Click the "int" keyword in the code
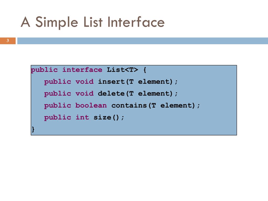The image size is (268, 201). point(82,117)
